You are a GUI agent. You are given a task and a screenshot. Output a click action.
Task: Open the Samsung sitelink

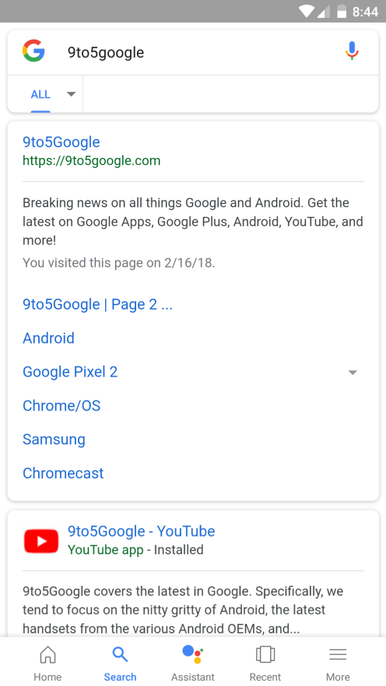point(54,439)
